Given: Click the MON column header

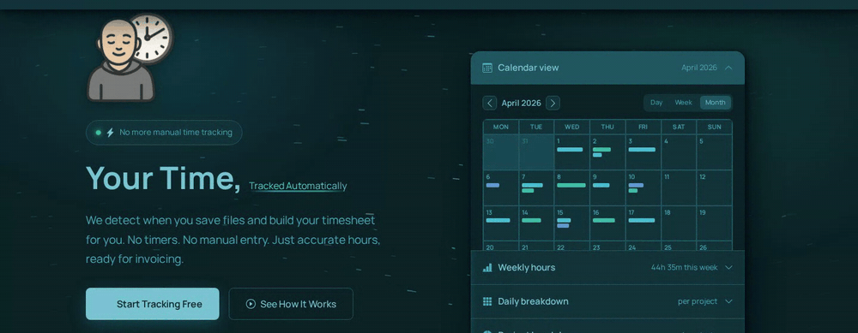Looking at the screenshot, I should point(501,127).
